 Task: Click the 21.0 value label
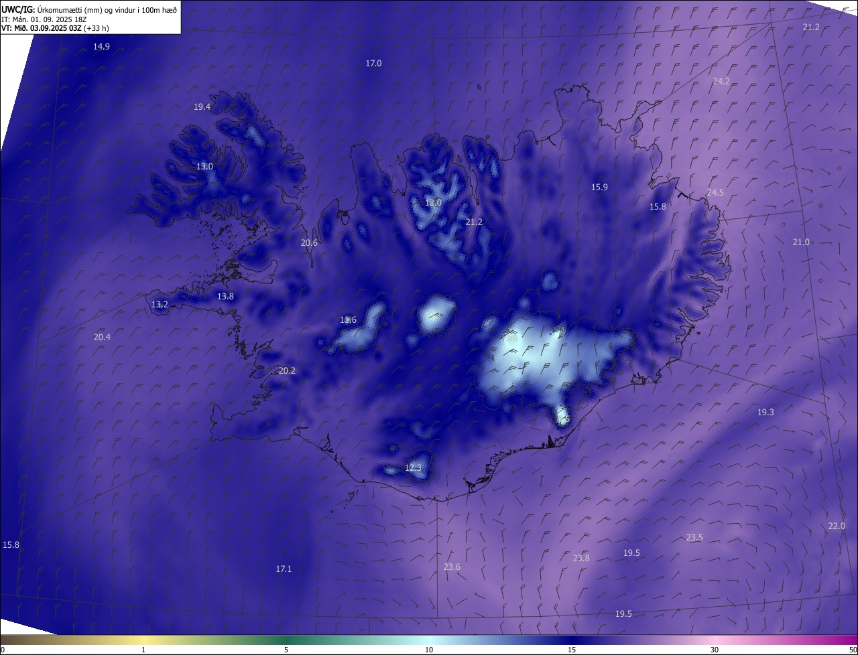pos(801,242)
